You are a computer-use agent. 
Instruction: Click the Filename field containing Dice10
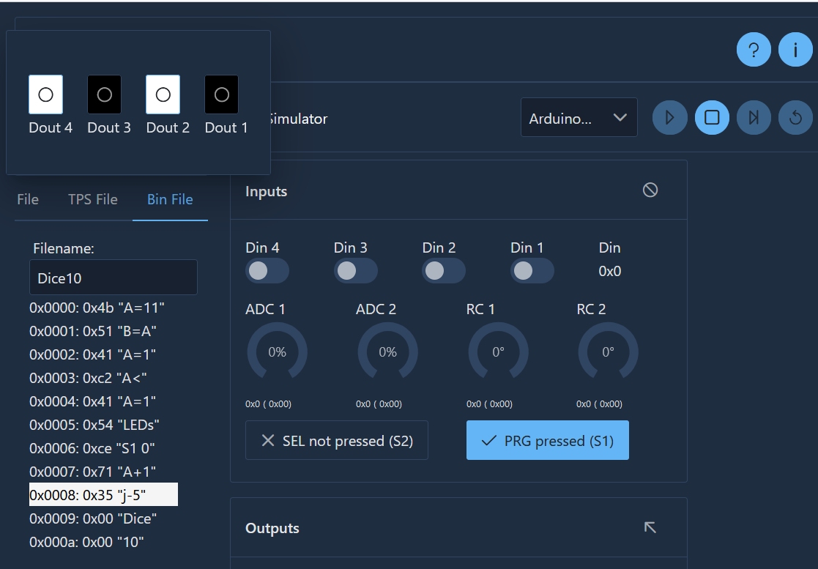click(x=114, y=278)
